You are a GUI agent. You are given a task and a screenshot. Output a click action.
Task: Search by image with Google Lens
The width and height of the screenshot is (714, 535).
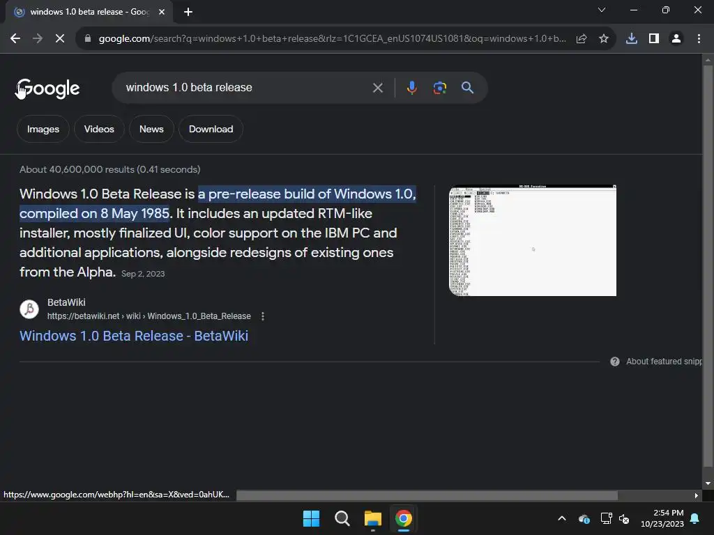(x=439, y=88)
